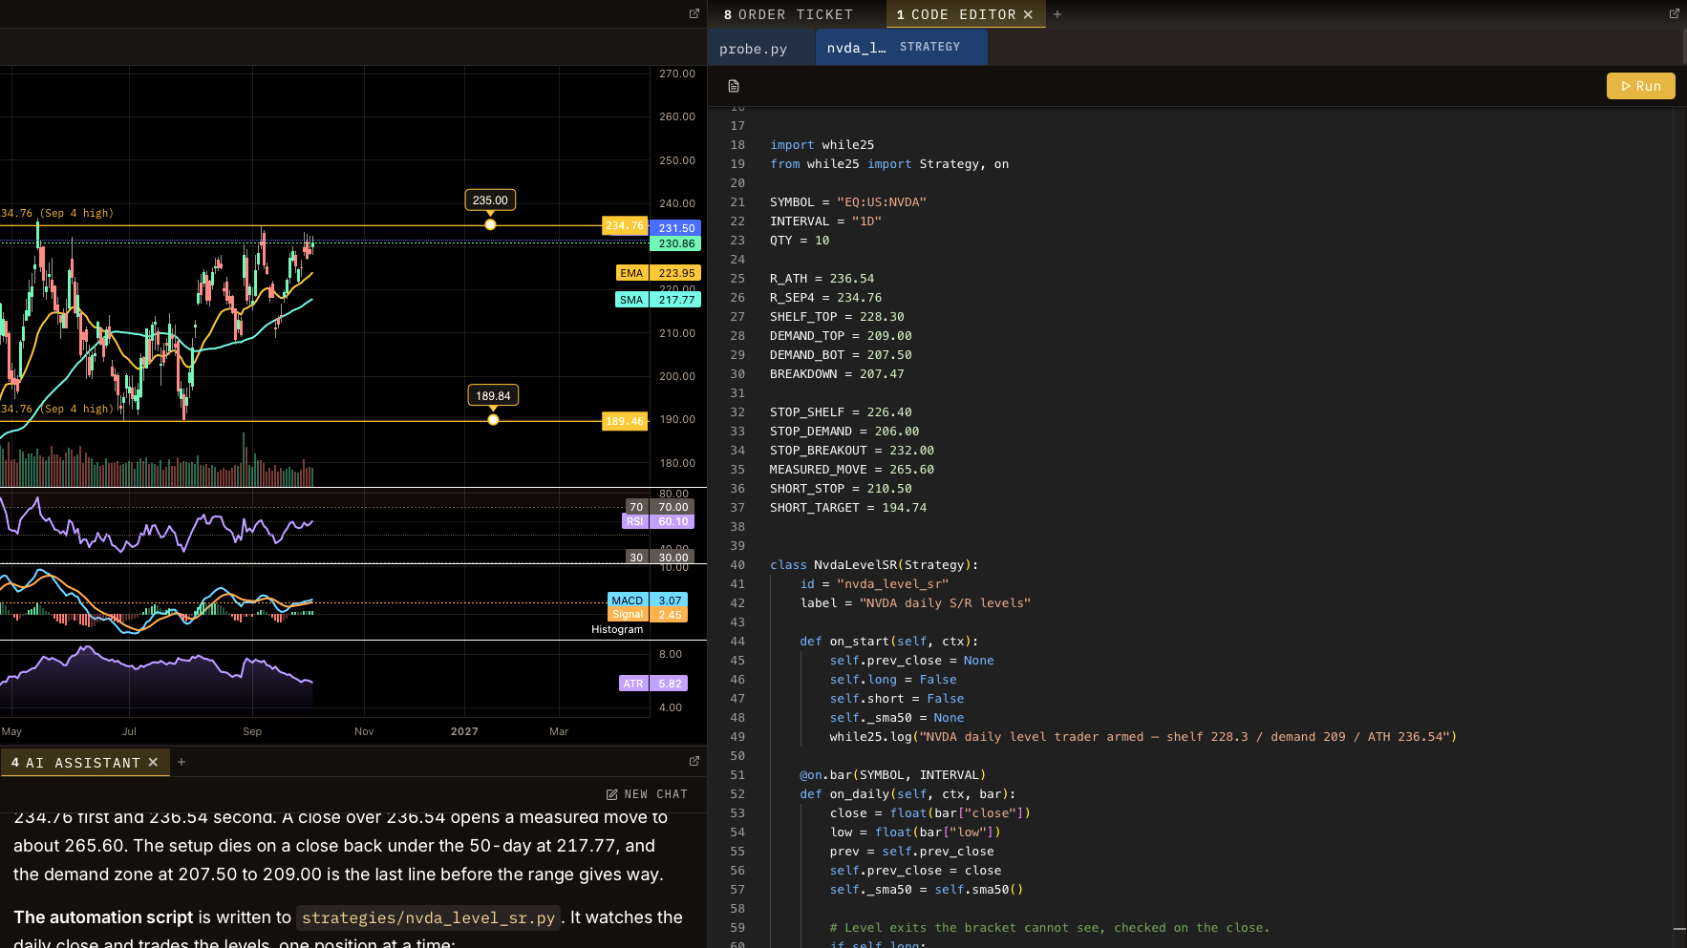The image size is (1687, 948).
Task: Add a new panel tab beside Code Editor
Action: [1057, 14]
